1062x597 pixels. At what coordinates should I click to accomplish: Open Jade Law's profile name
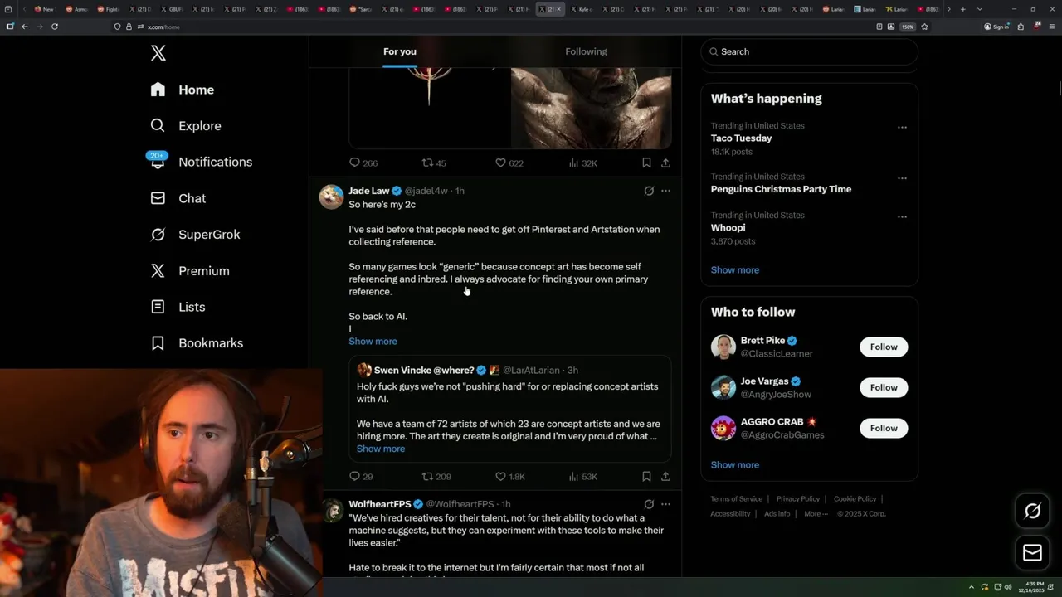368,191
